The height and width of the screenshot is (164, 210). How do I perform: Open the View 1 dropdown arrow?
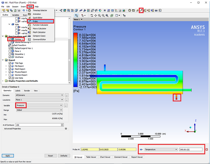pos(81,20)
